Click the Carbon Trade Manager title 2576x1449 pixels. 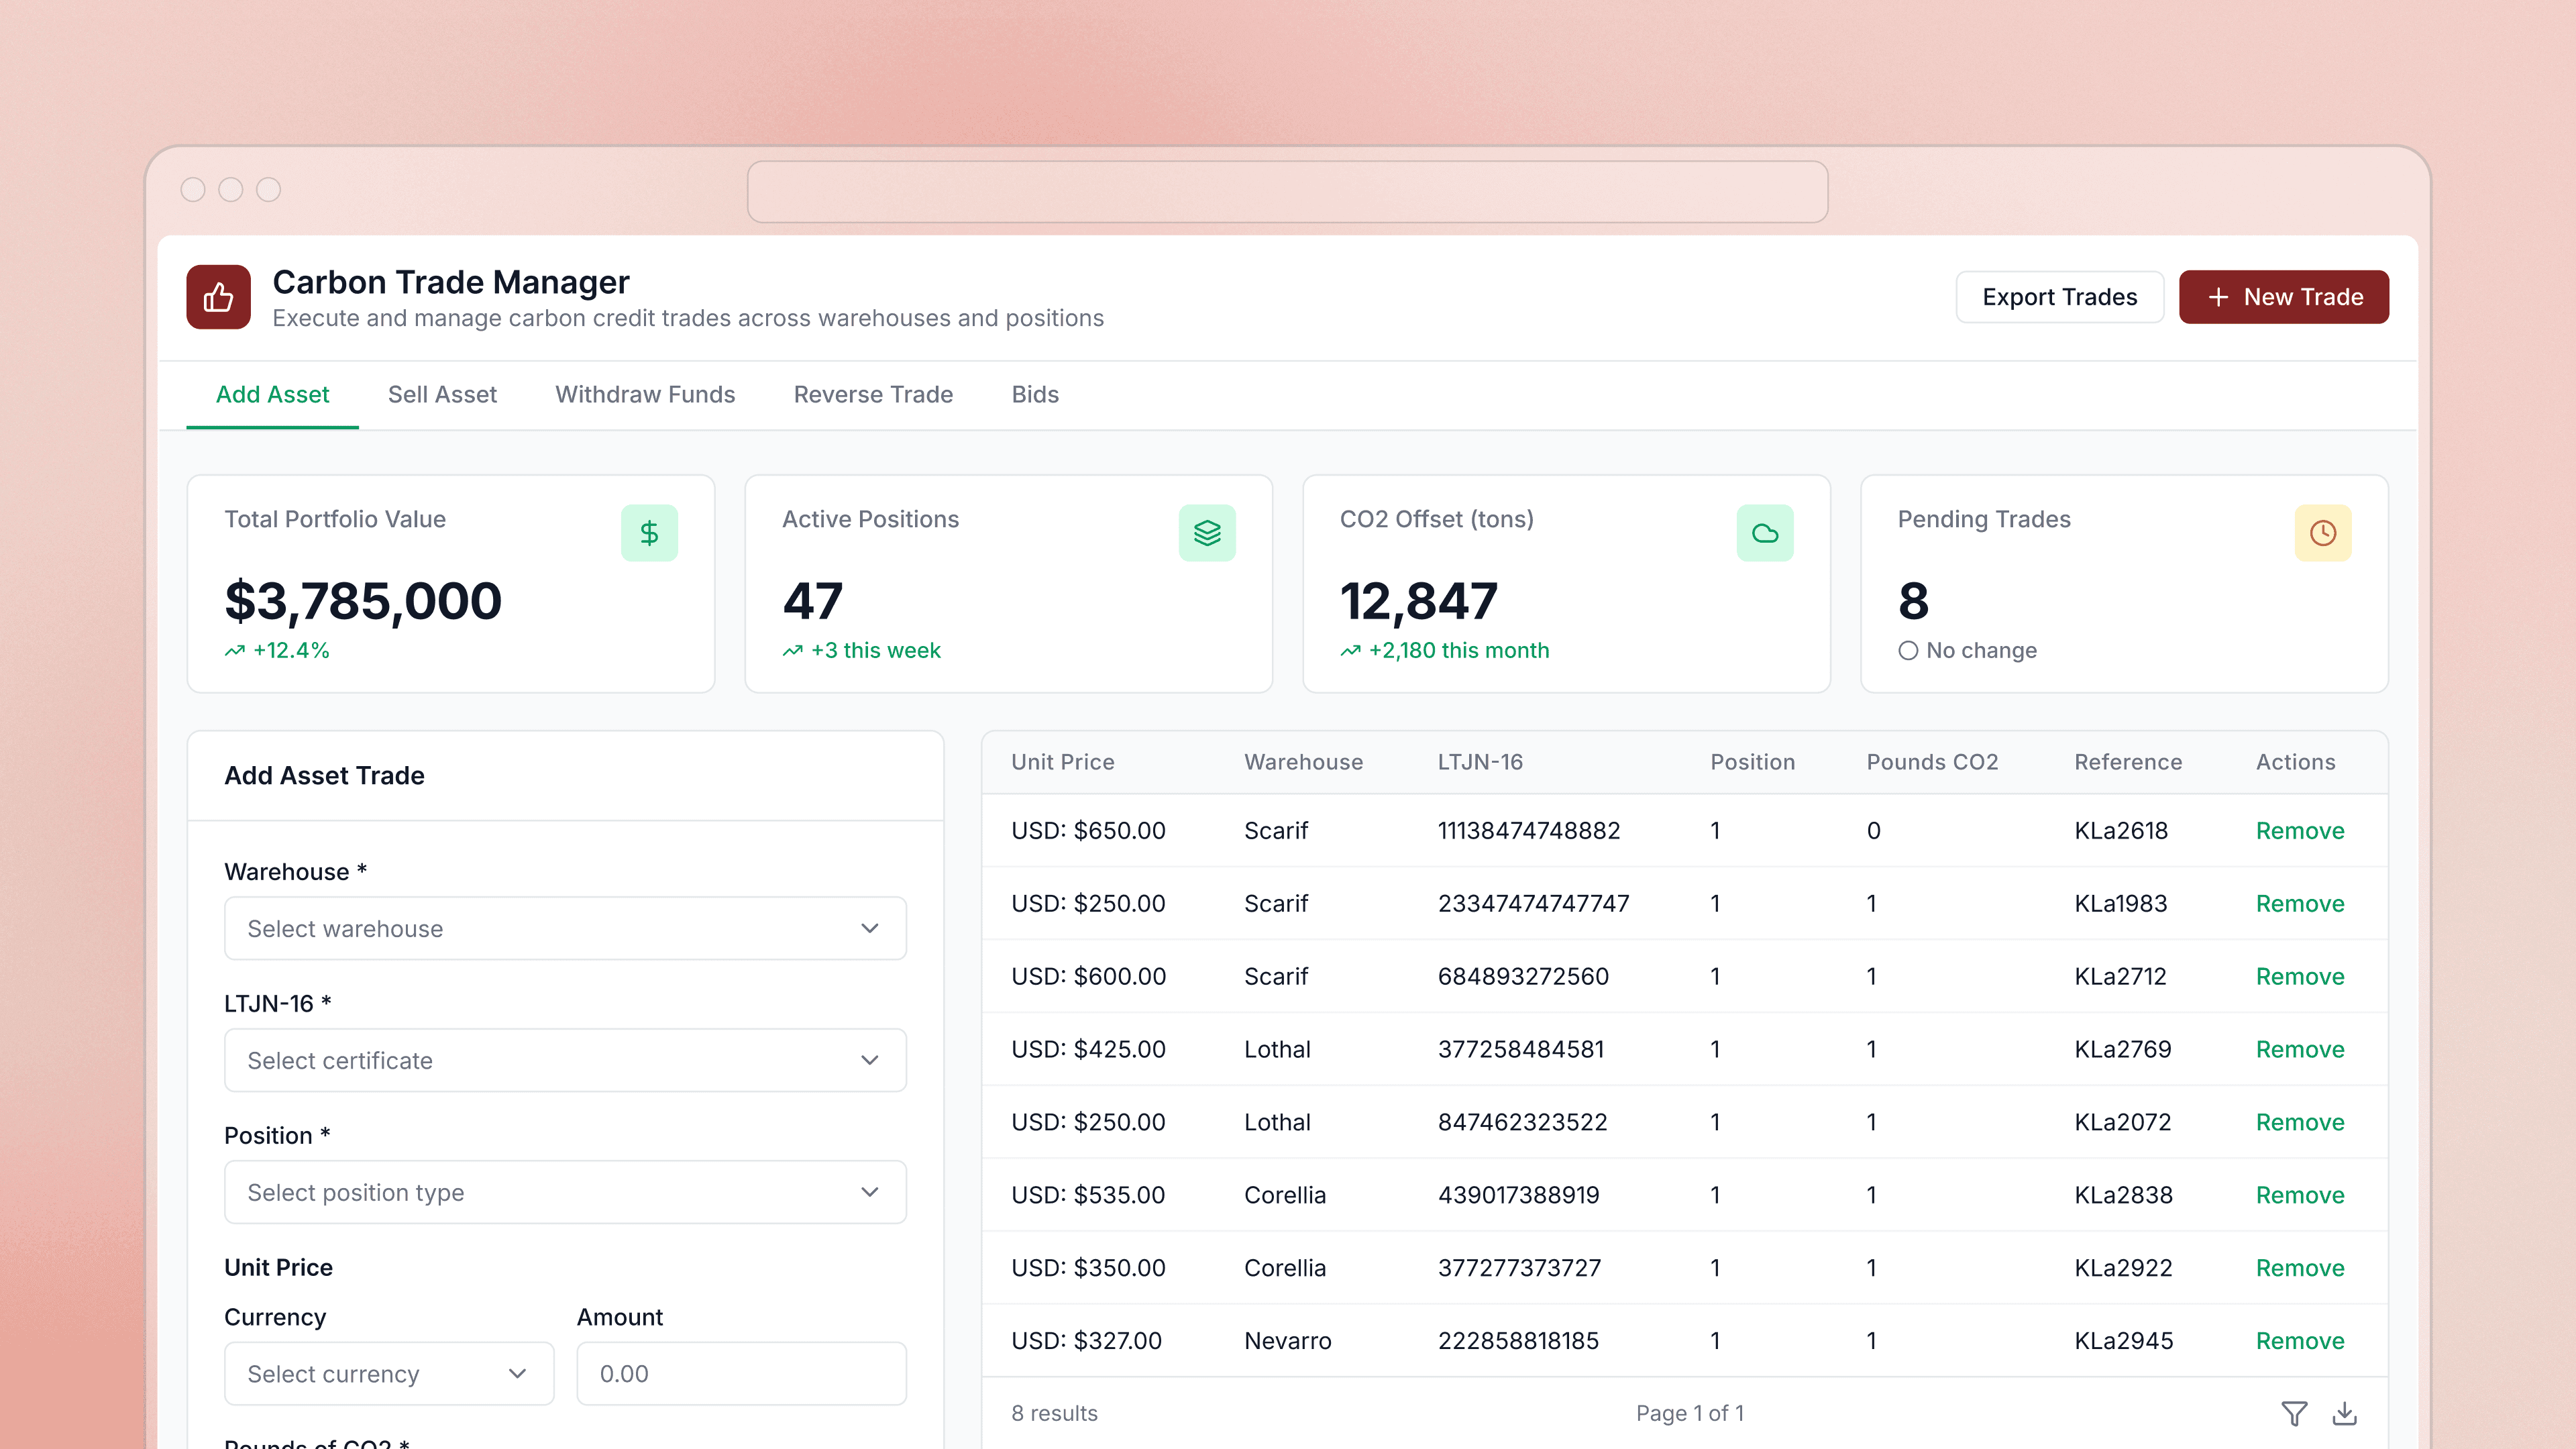click(x=451, y=283)
